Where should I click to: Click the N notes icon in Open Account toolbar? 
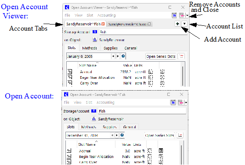173,102
